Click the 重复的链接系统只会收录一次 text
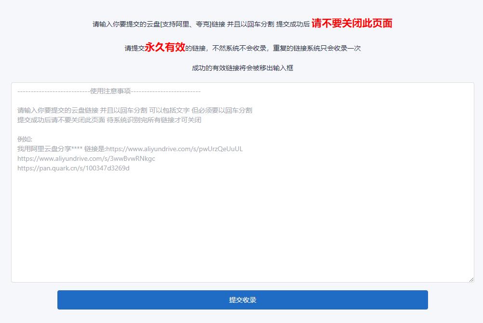This screenshot has width=483, height=323. coord(317,48)
